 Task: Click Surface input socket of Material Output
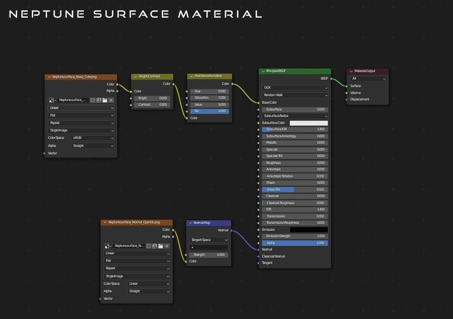pos(347,86)
